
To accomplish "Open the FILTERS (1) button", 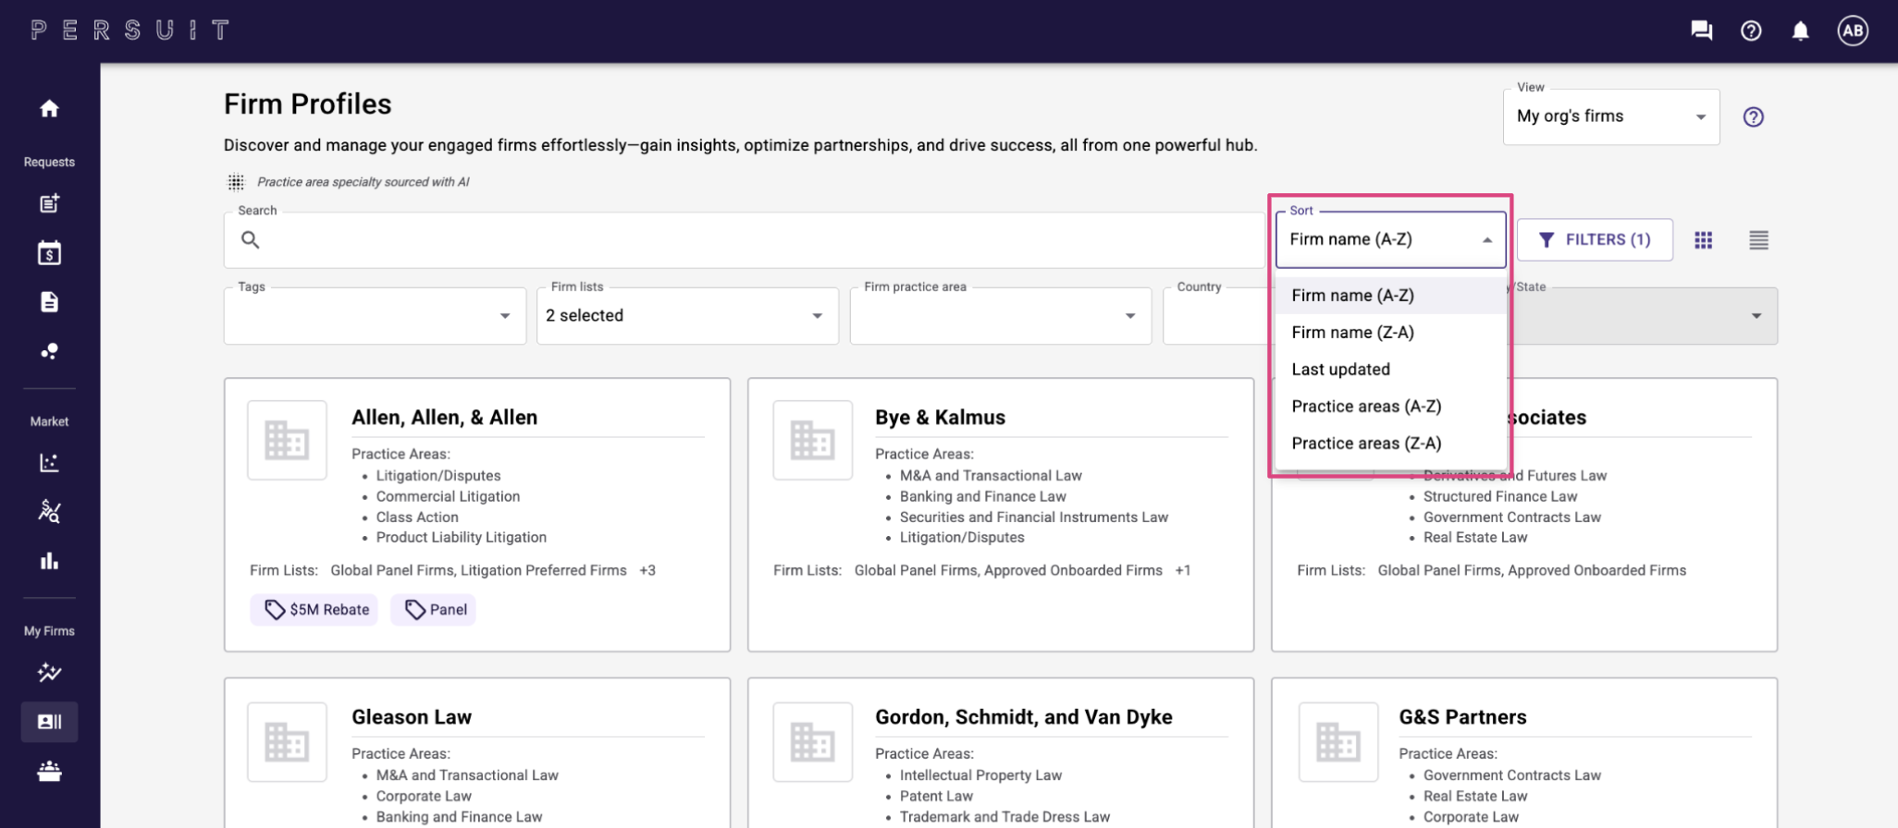I will click(x=1595, y=239).
